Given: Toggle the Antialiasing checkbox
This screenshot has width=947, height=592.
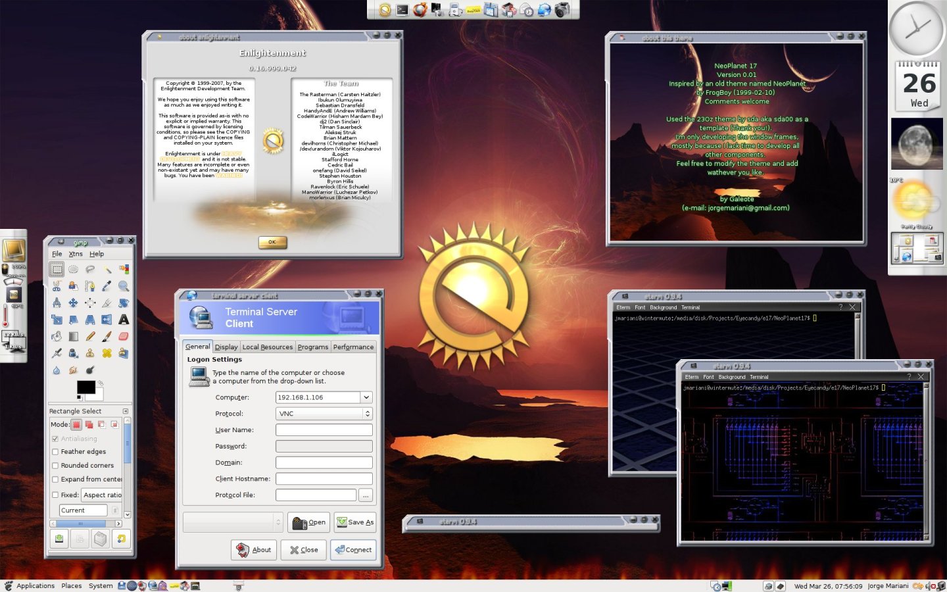Looking at the screenshot, I should (55, 439).
